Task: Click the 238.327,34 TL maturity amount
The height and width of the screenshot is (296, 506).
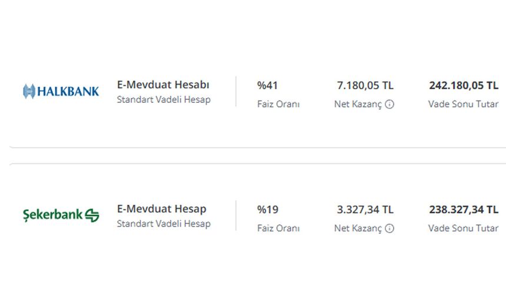Action: (x=464, y=210)
